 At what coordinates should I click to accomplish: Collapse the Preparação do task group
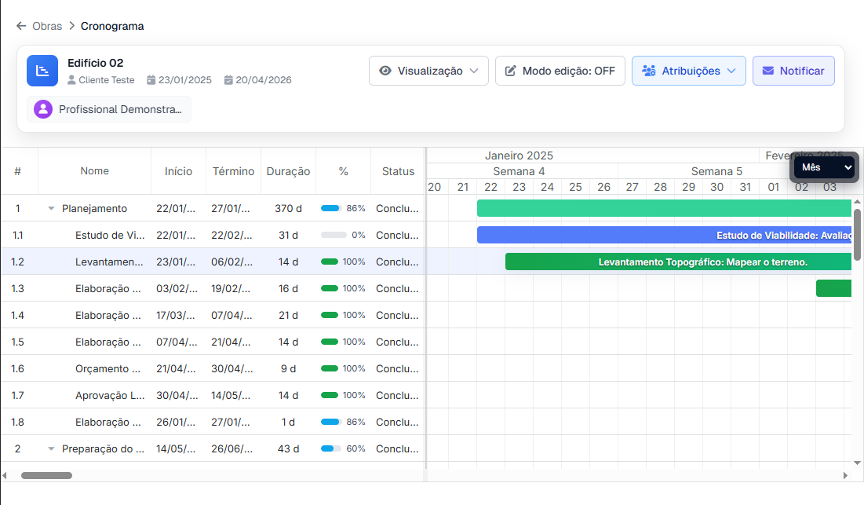(x=51, y=449)
